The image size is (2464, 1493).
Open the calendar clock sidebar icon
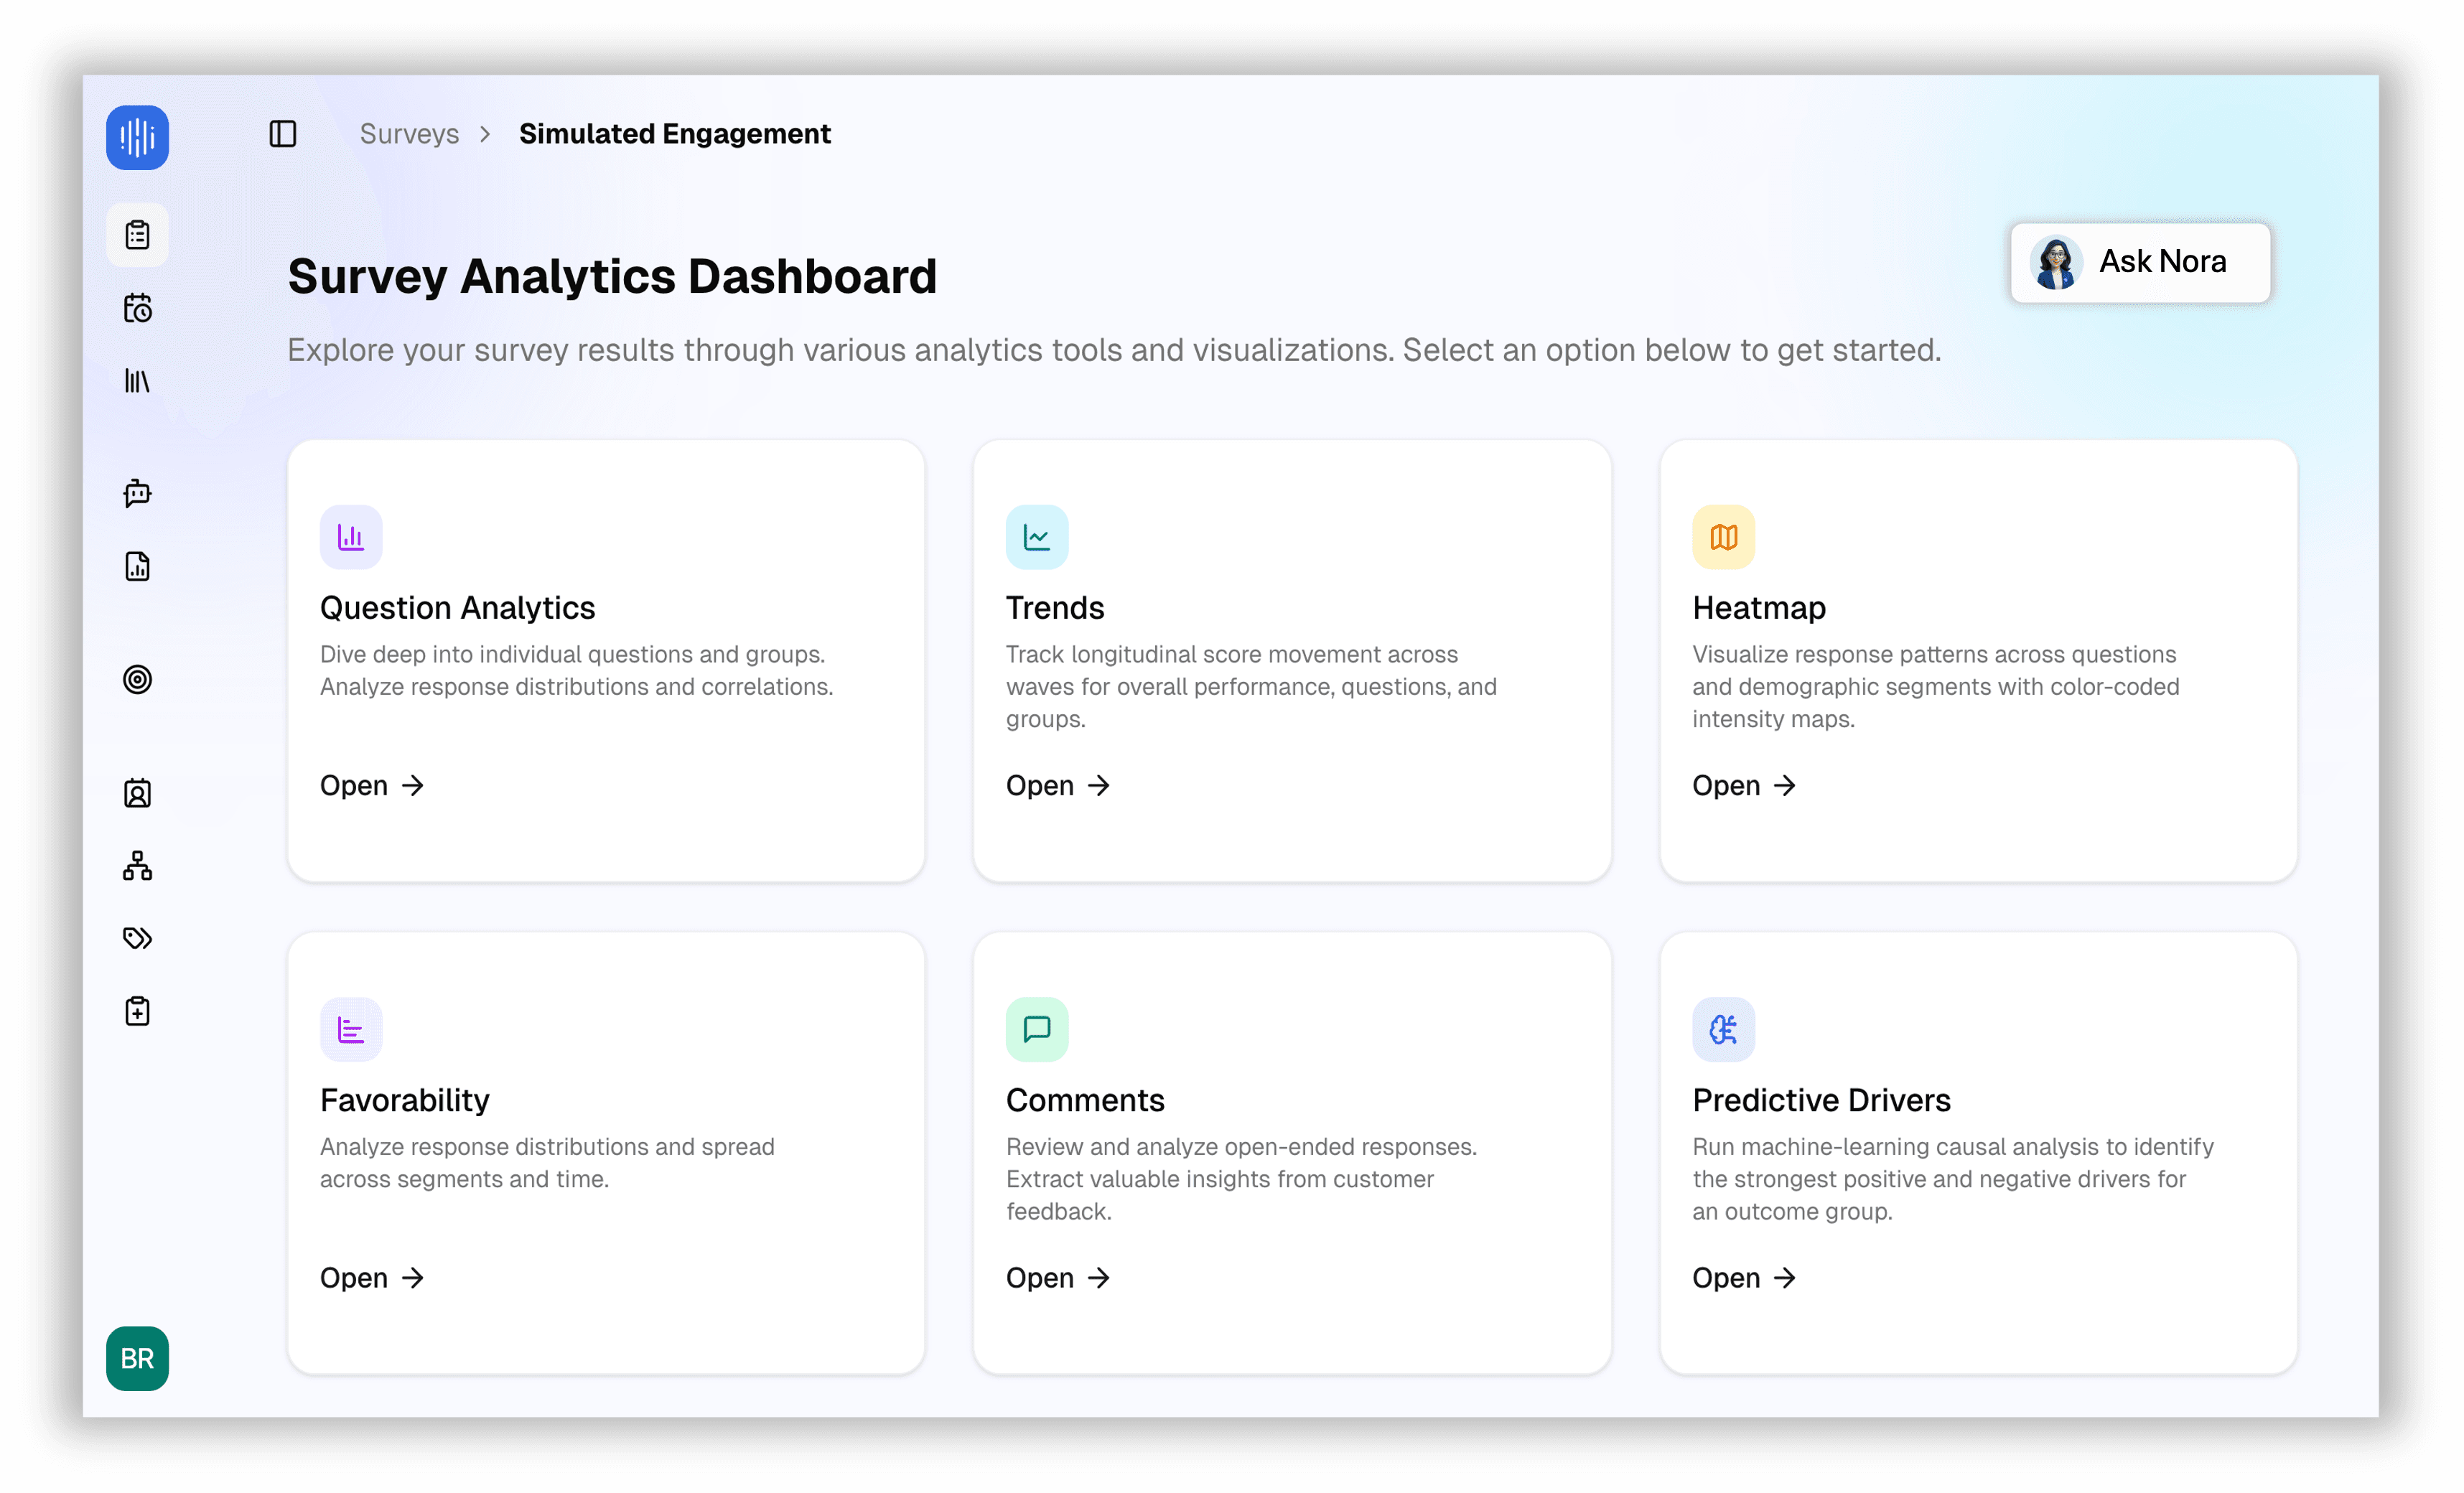137,308
